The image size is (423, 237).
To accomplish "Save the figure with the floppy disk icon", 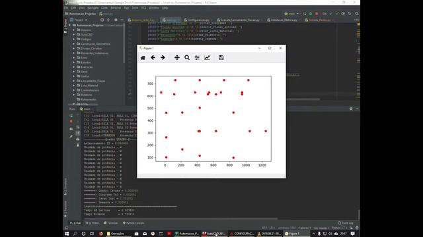I will tap(221, 57).
